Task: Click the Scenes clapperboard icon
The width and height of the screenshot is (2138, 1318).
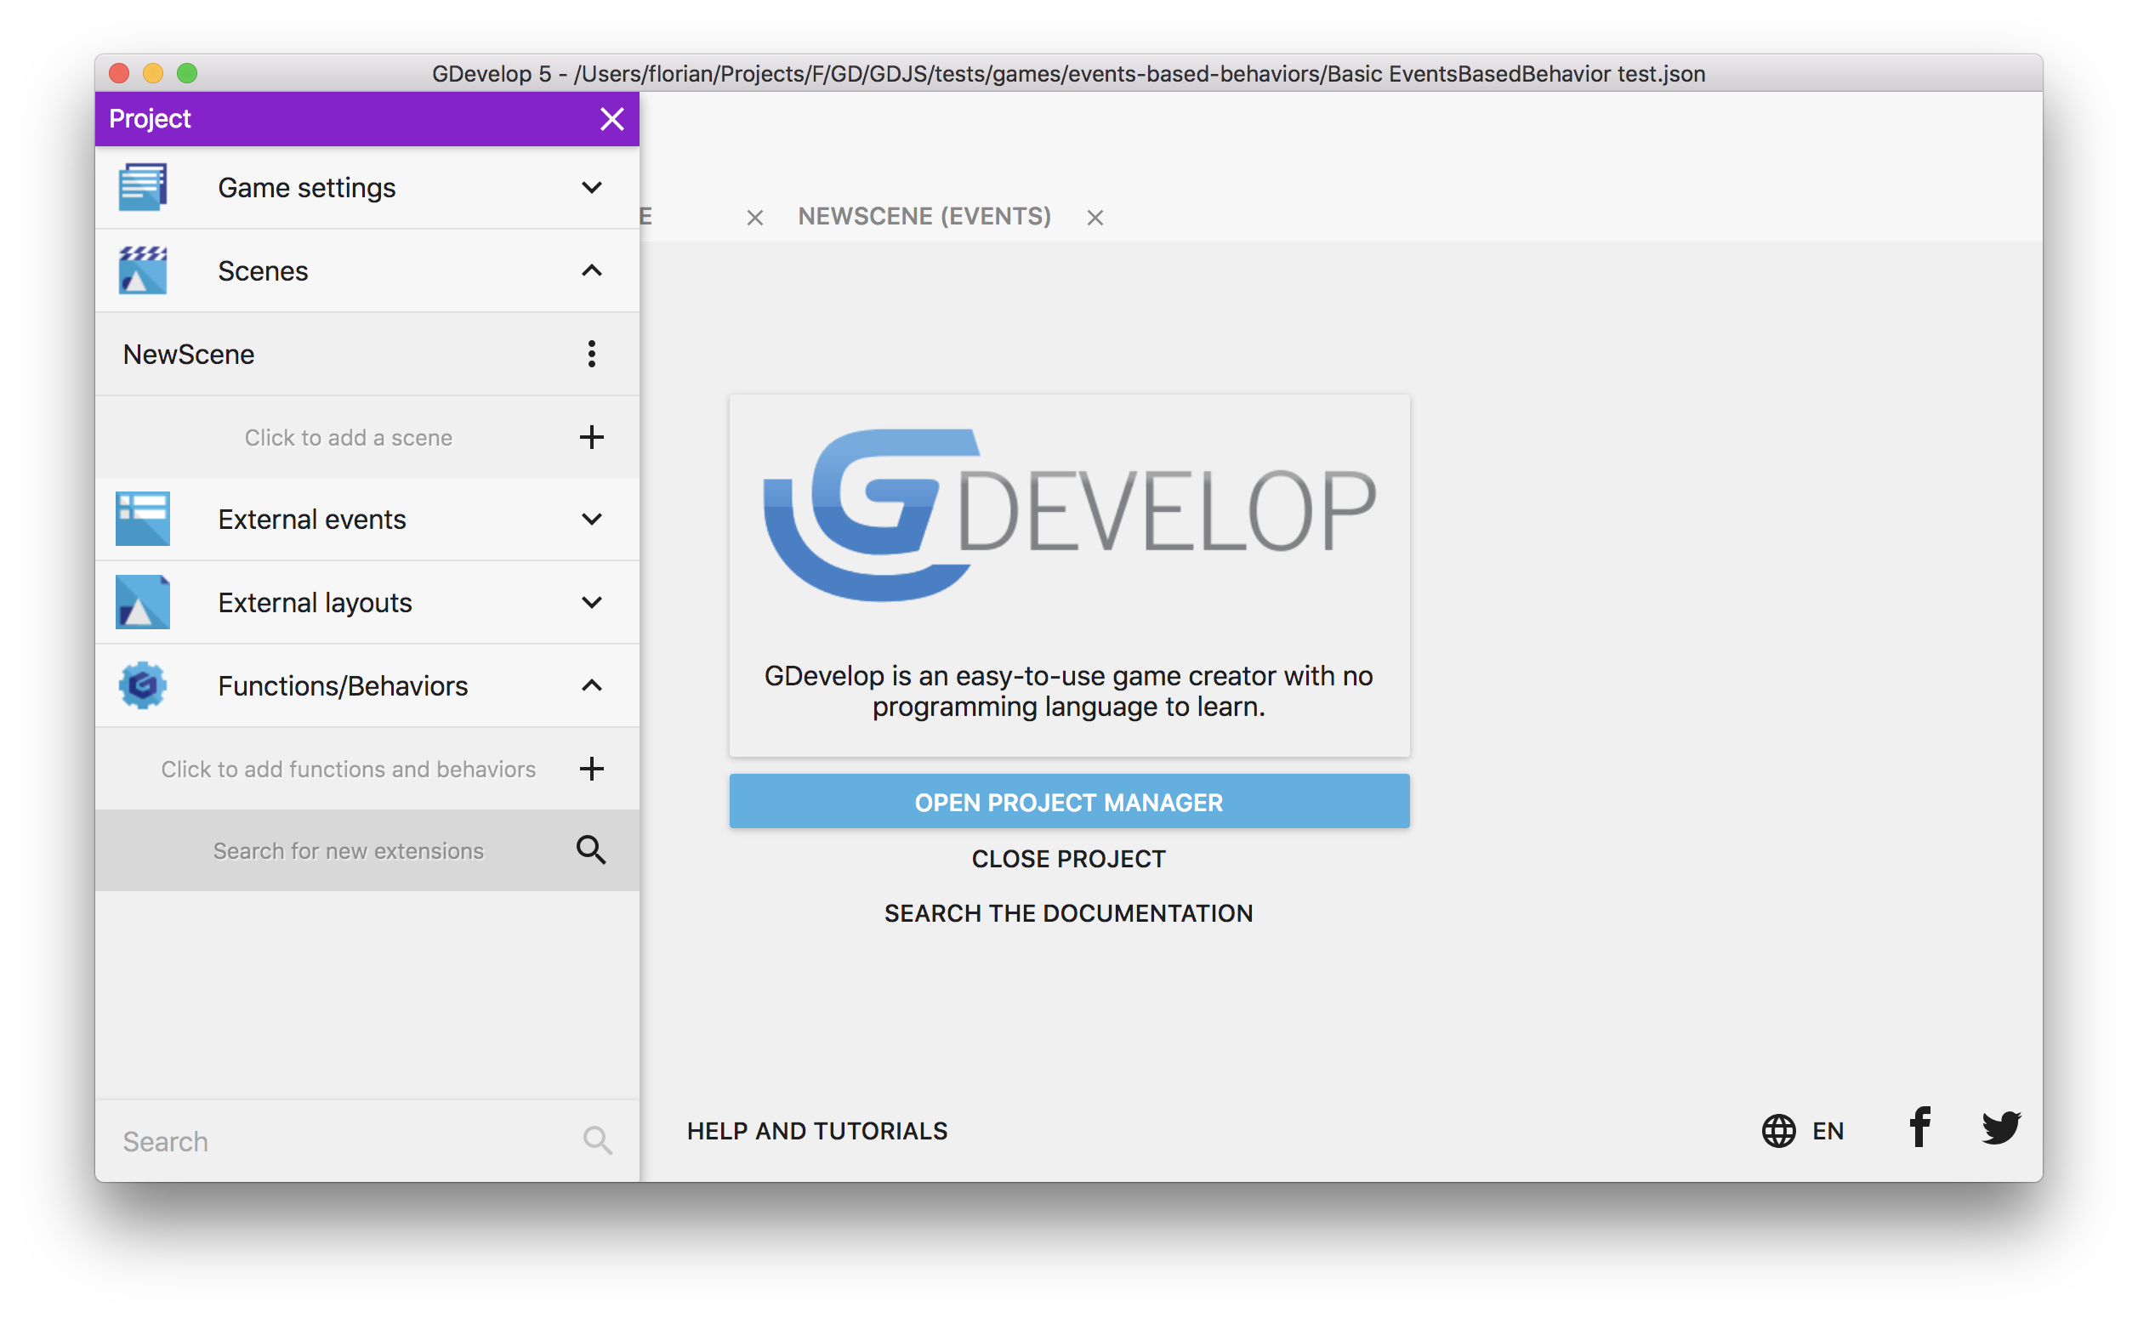Action: pos(142,270)
